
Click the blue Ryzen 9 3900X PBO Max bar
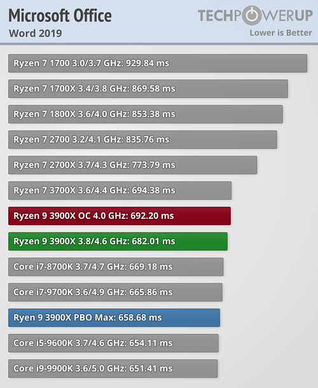[x=114, y=318]
